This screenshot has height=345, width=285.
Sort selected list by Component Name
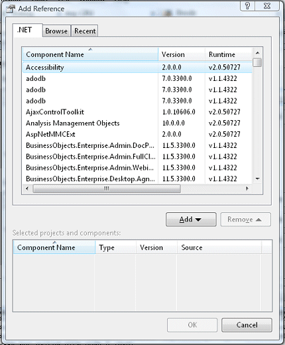54,247
